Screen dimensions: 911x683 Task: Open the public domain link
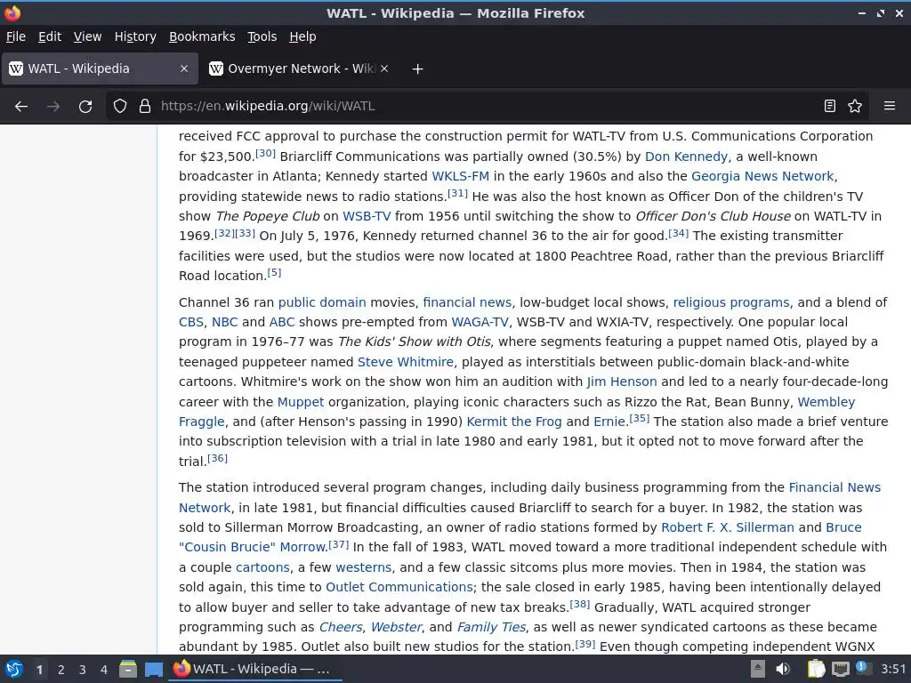(322, 302)
